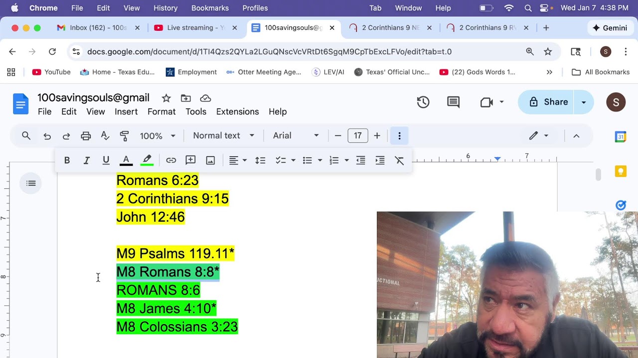The height and width of the screenshot is (358, 638).
Task: Switch to the Inbox (162) Gmail tab
Action: tap(99, 28)
